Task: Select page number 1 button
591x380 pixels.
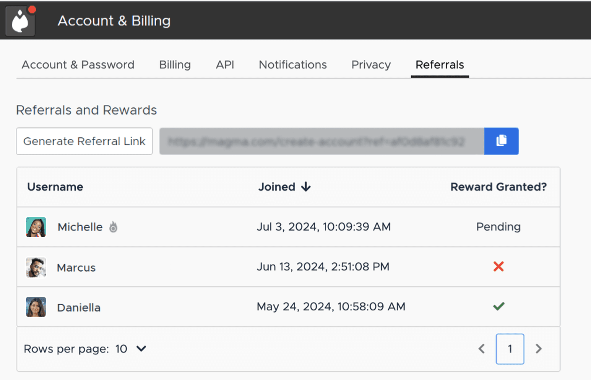Action: (x=510, y=349)
